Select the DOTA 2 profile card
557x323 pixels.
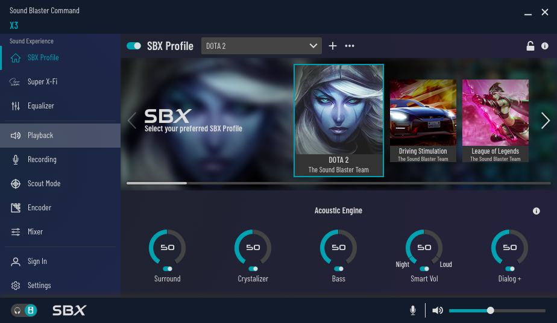pyautogui.click(x=339, y=121)
